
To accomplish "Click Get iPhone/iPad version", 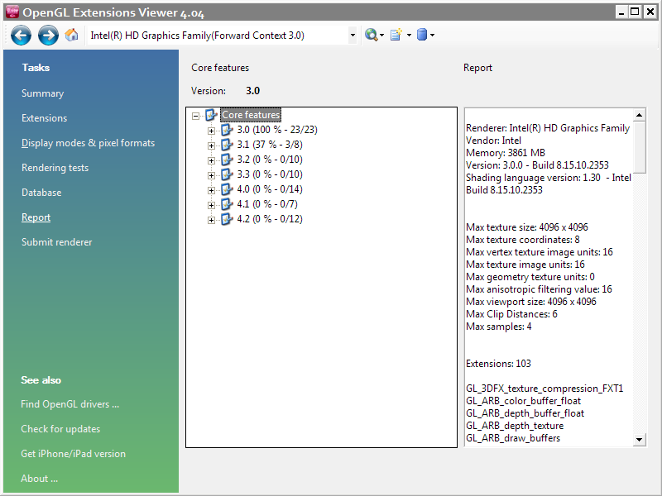I will point(73,454).
